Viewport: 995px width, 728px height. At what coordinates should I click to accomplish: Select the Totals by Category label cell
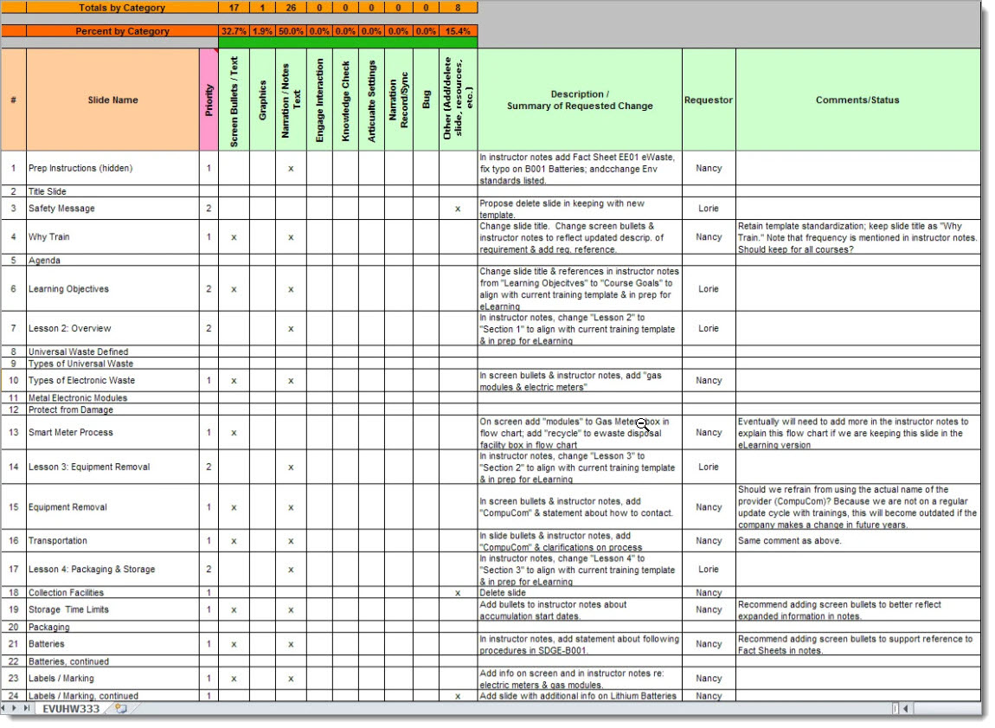[121, 8]
